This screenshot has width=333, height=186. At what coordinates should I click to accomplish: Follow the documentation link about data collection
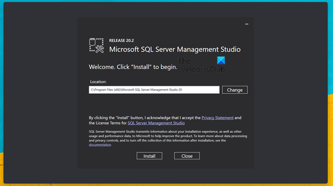point(100,145)
